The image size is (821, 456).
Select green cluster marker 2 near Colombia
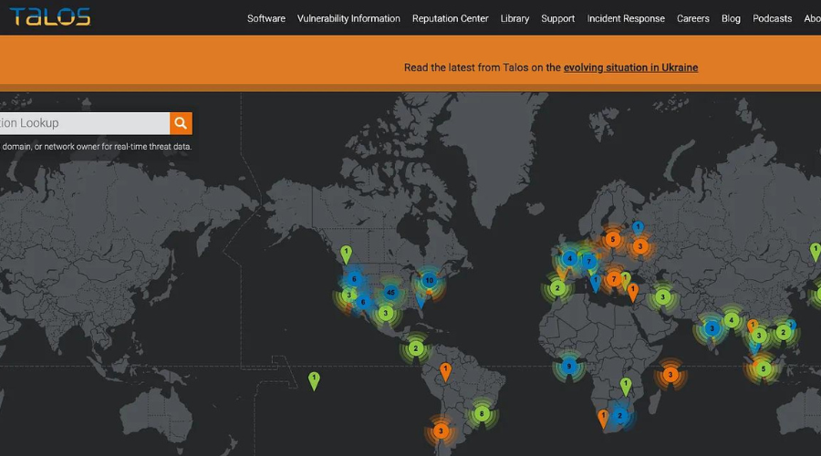click(x=416, y=348)
